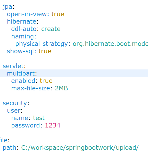Screen dimensions: 148x154
Task: Click the 'enabled' key
Action: pyautogui.click(x=23, y=81)
